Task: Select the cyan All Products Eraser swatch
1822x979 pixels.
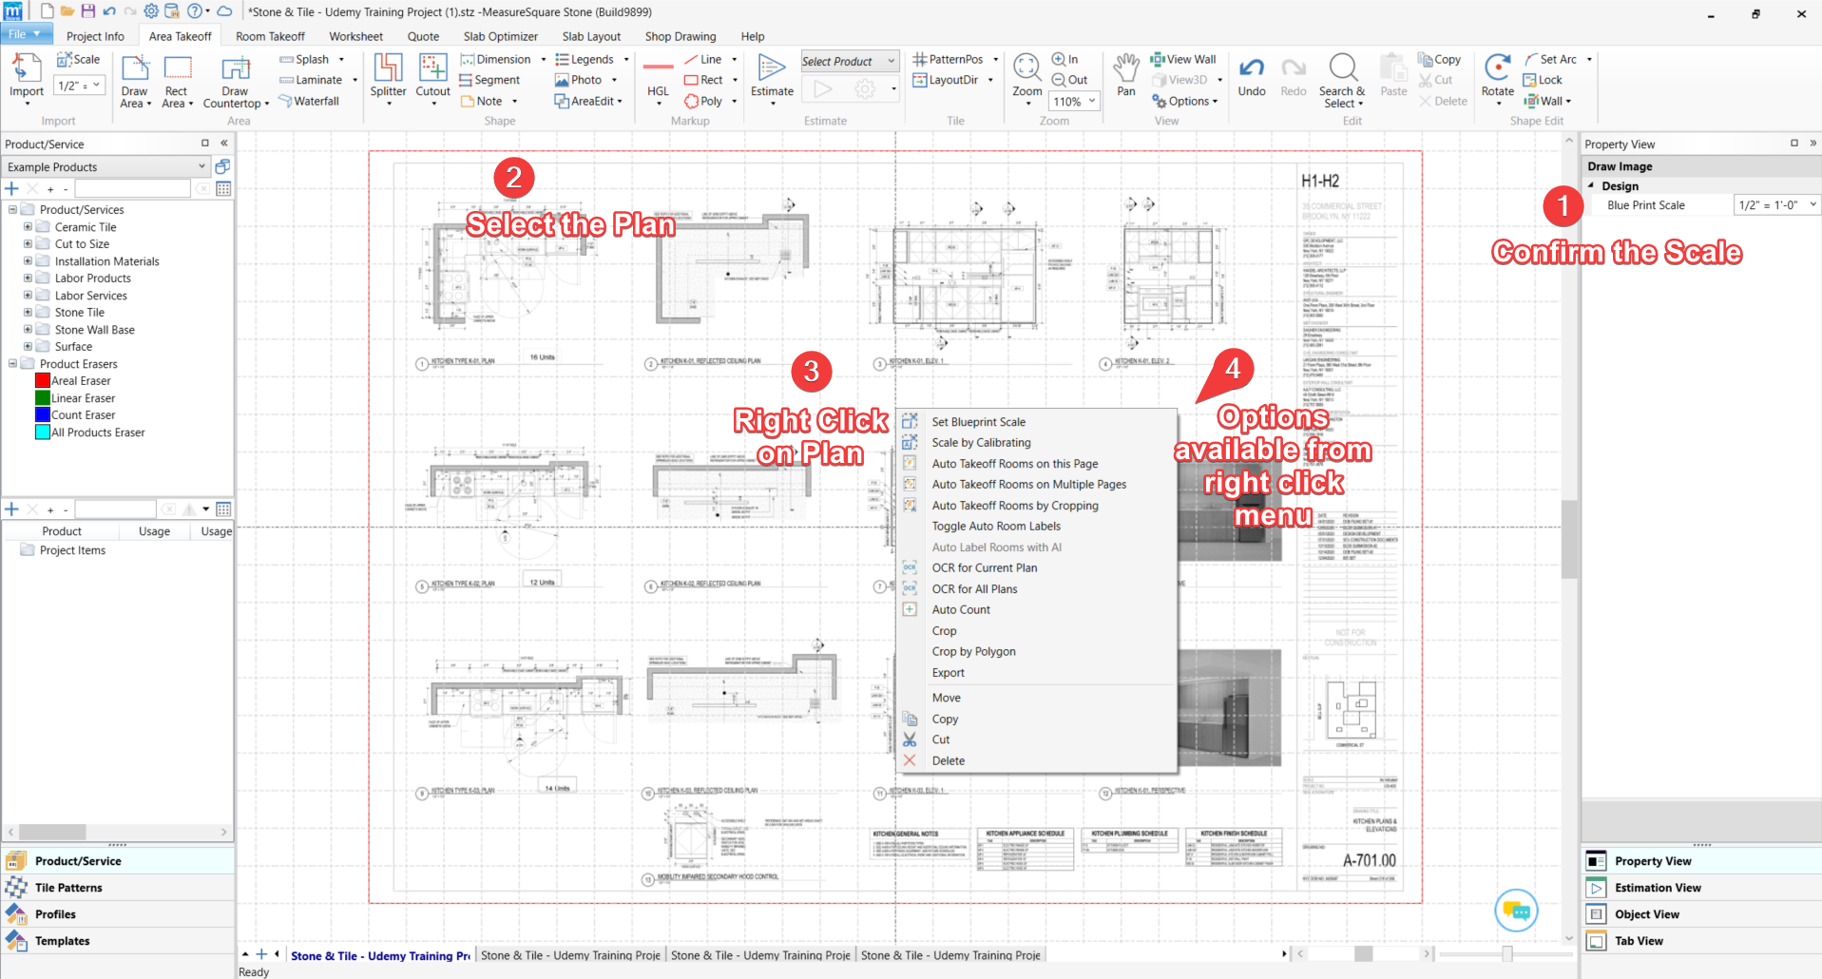Action: [x=43, y=432]
